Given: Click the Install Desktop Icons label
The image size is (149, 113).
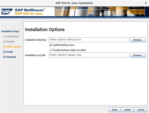Looking at the screenshot, I should [63, 45].
